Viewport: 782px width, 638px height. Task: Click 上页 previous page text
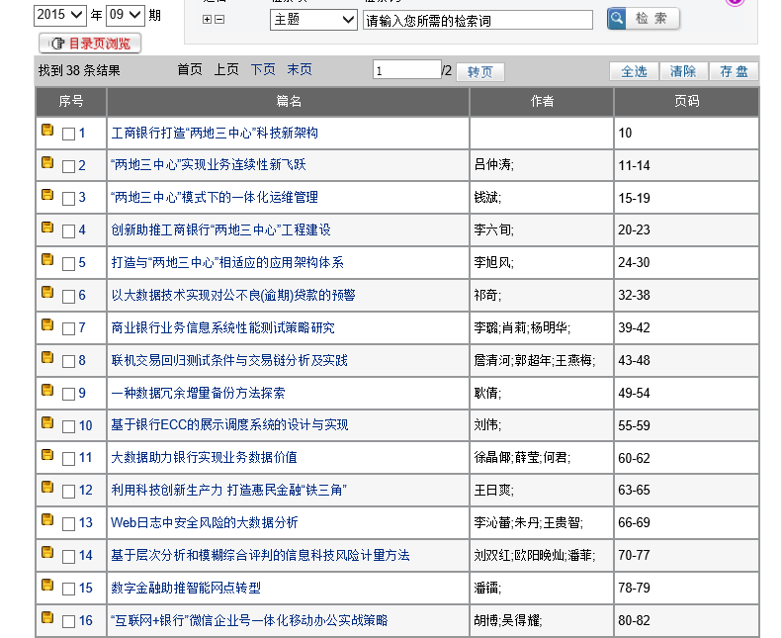click(x=226, y=69)
